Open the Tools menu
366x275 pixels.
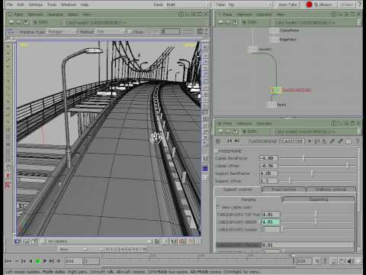point(52,5)
